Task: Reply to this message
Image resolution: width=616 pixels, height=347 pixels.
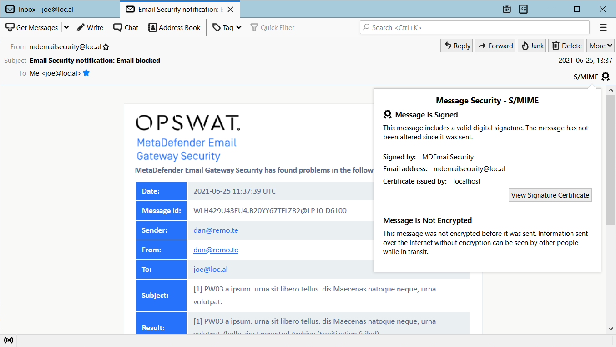Action: (457, 46)
